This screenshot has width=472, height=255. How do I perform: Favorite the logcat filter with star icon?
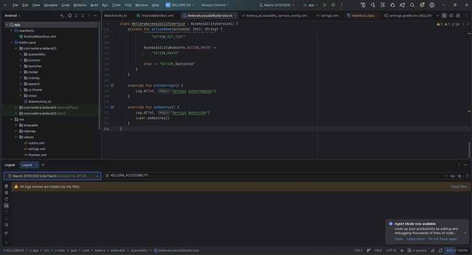(459, 176)
